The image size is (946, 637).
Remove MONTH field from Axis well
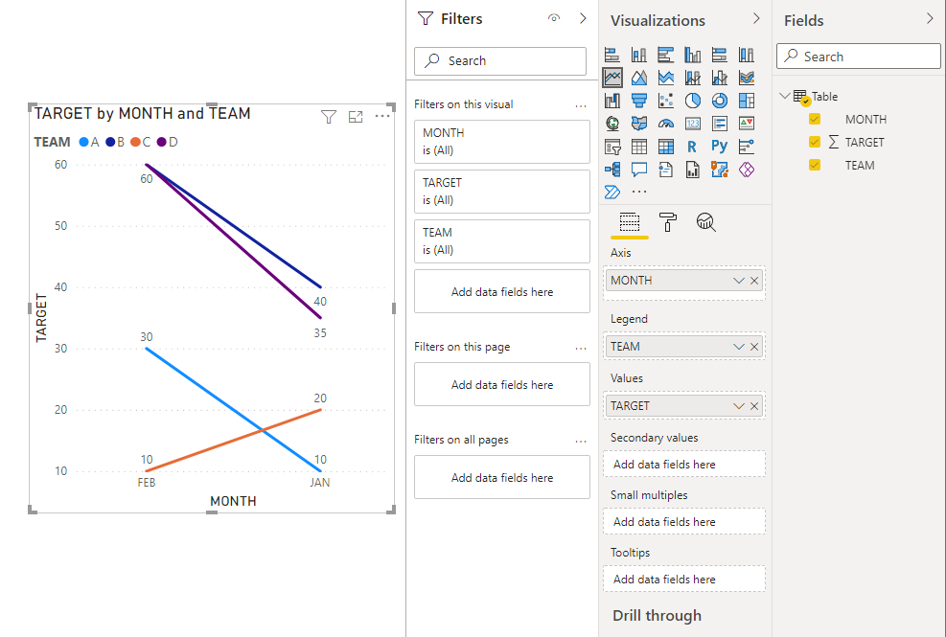(754, 281)
